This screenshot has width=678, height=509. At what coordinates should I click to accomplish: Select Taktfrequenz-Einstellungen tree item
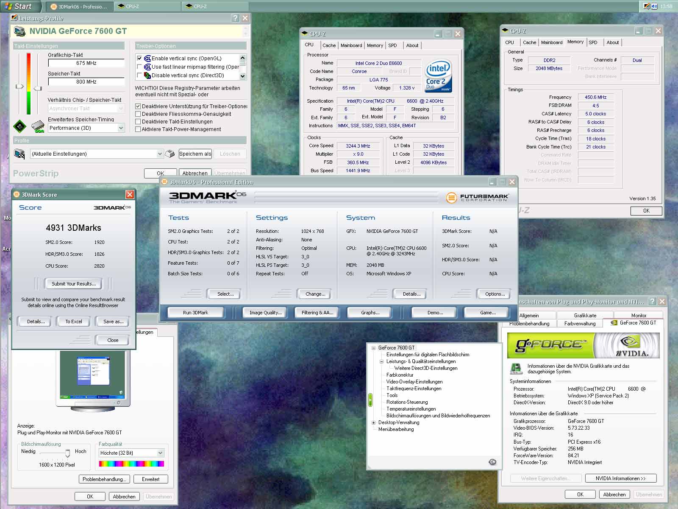tap(414, 389)
